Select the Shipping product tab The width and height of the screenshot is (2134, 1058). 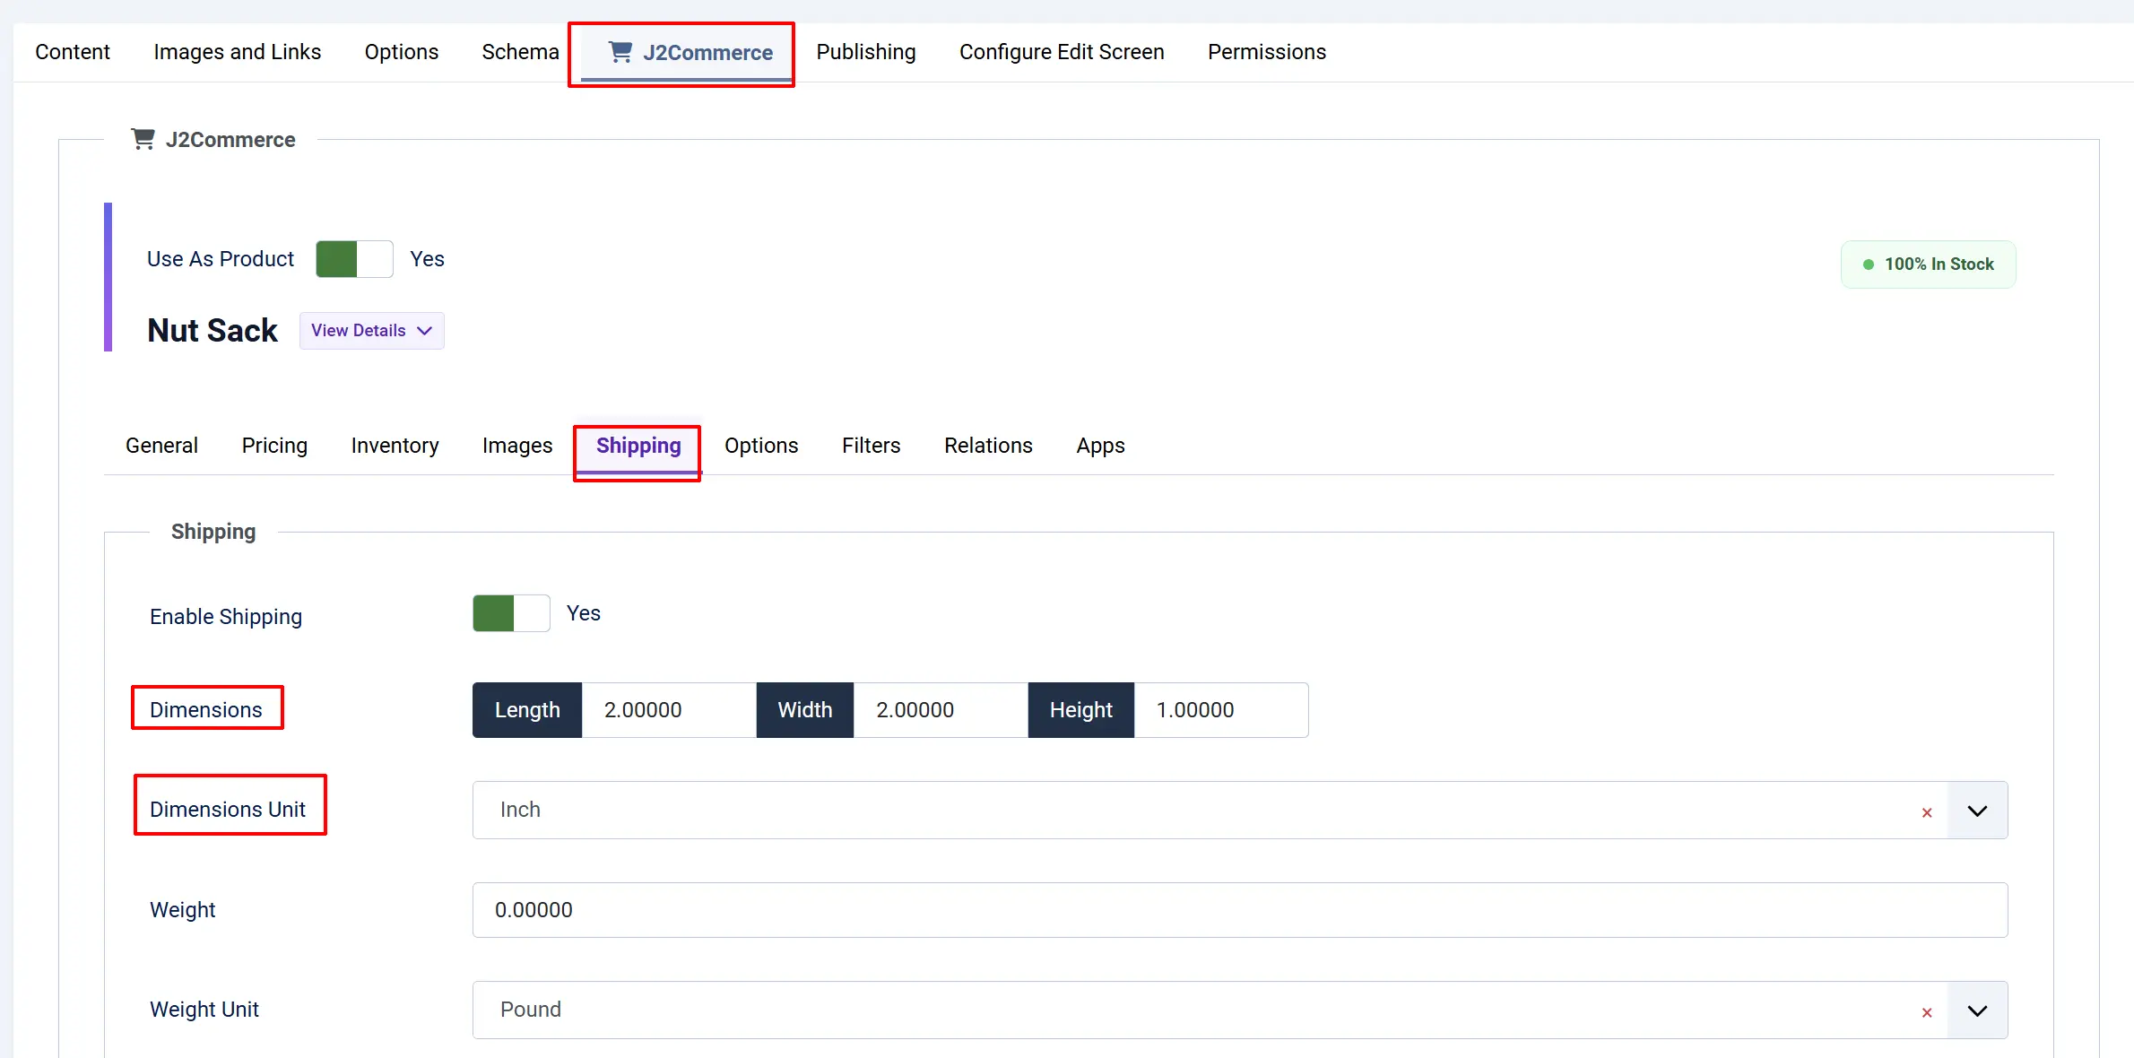click(x=638, y=446)
